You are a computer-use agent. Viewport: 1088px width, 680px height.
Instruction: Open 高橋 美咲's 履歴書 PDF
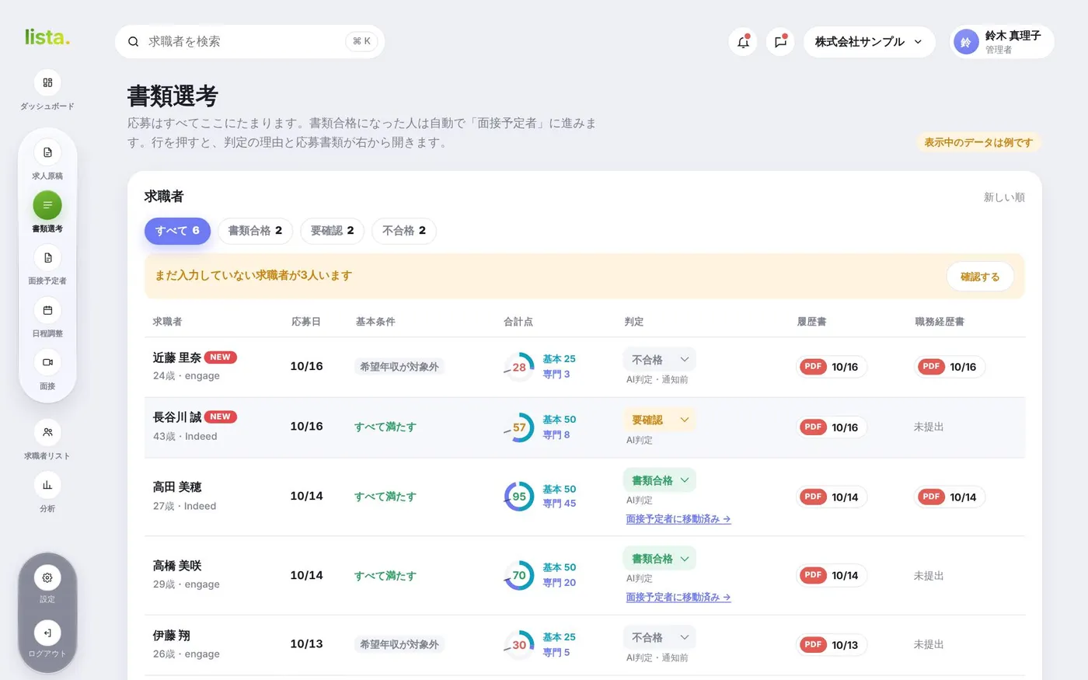832,575
